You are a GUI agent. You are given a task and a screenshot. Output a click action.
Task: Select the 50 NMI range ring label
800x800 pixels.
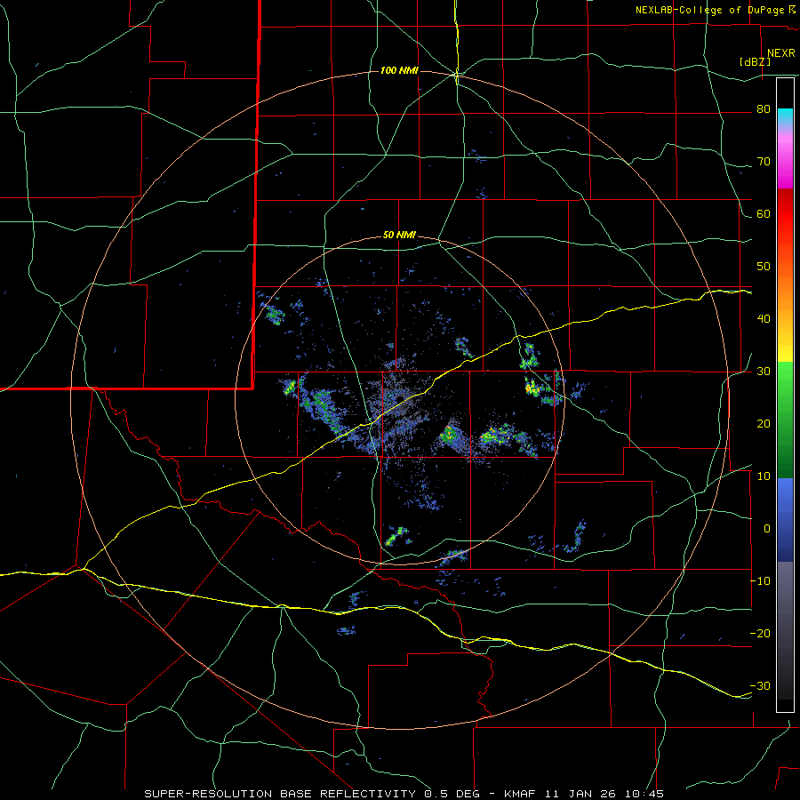click(399, 236)
